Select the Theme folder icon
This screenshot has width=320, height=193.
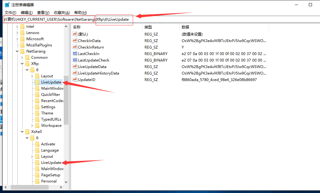click(37, 113)
